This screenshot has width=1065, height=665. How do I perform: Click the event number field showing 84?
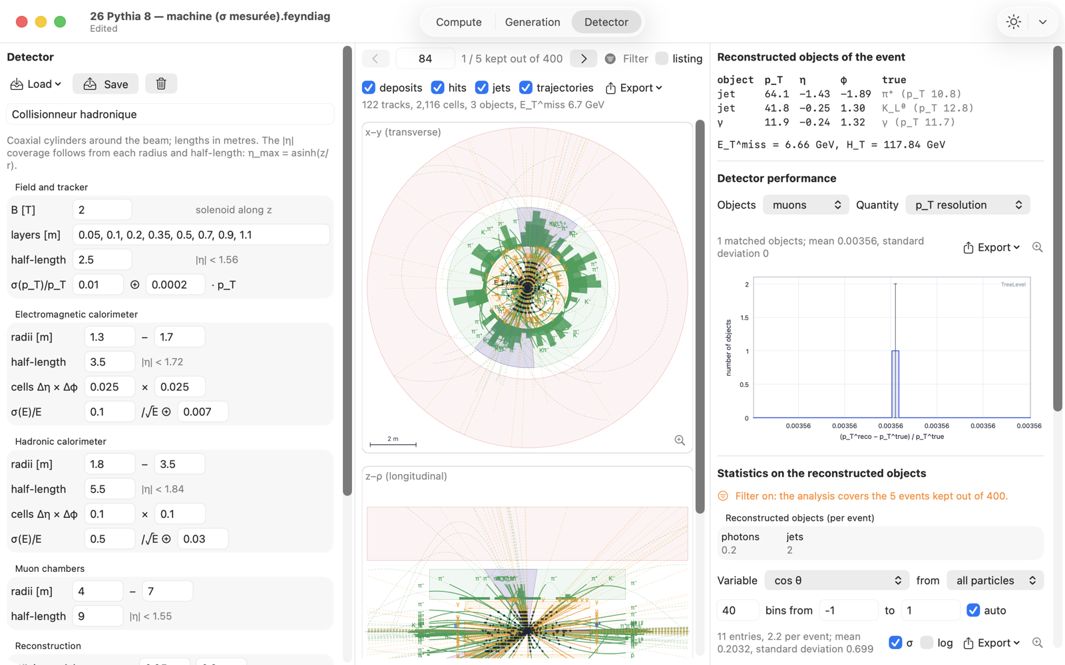425,59
